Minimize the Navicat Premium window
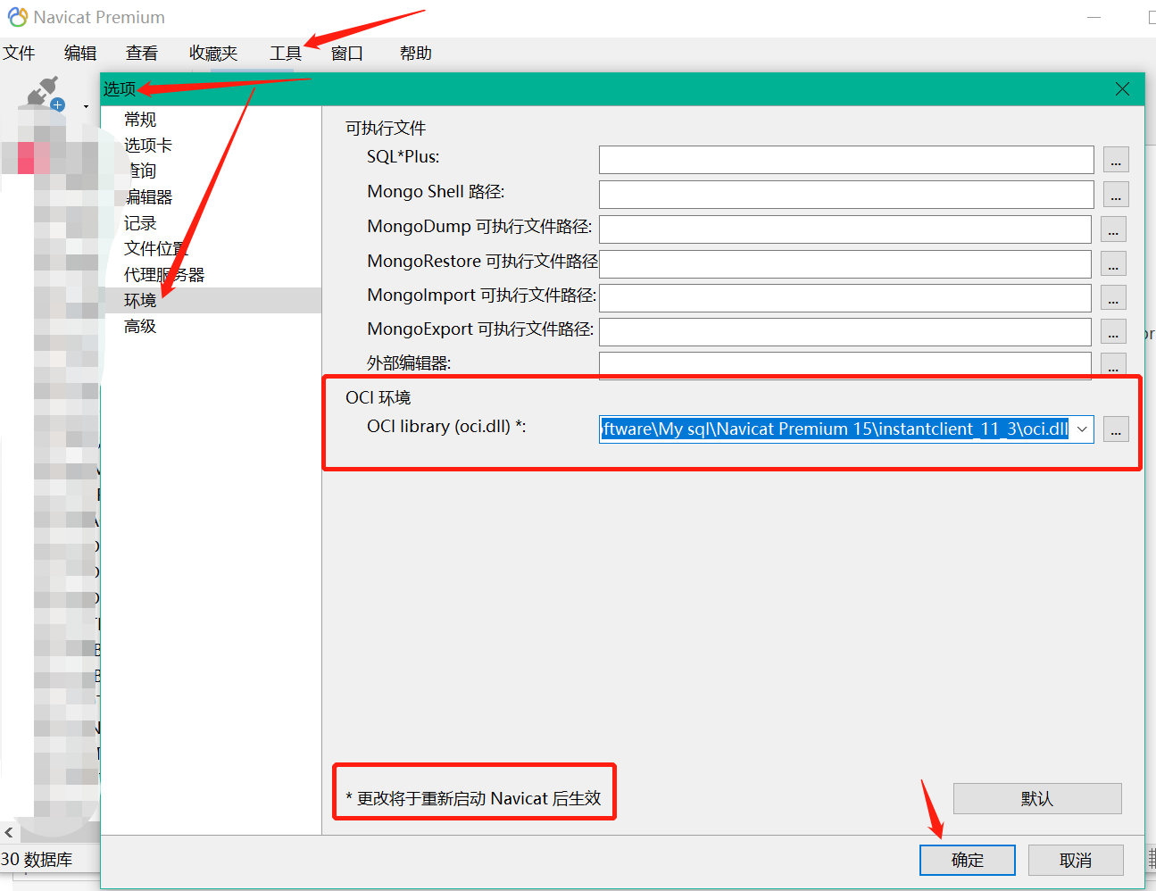 [x=1094, y=17]
